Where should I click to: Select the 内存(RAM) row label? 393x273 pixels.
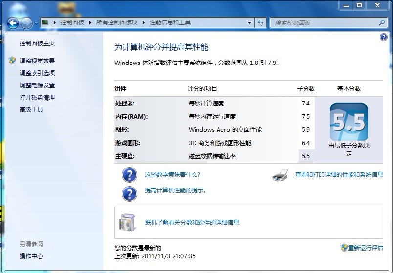click(x=131, y=117)
